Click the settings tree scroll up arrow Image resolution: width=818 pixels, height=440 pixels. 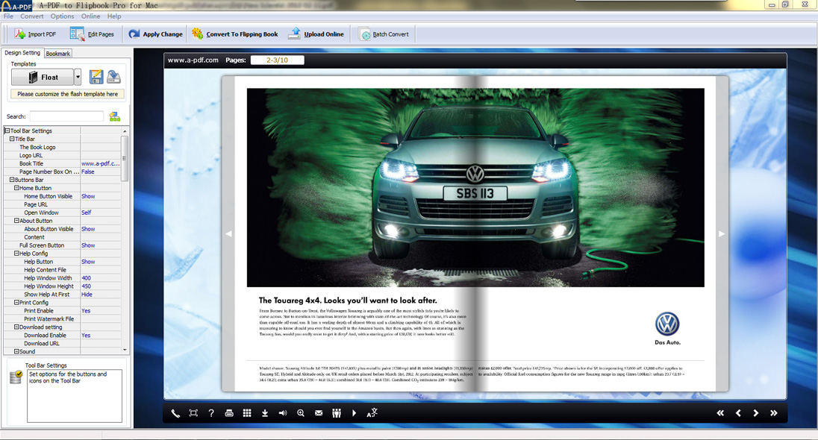pos(125,131)
